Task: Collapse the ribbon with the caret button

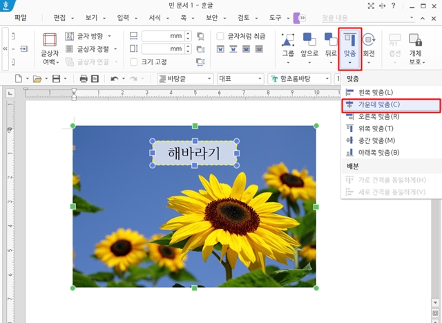Action: click(x=422, y=19)
